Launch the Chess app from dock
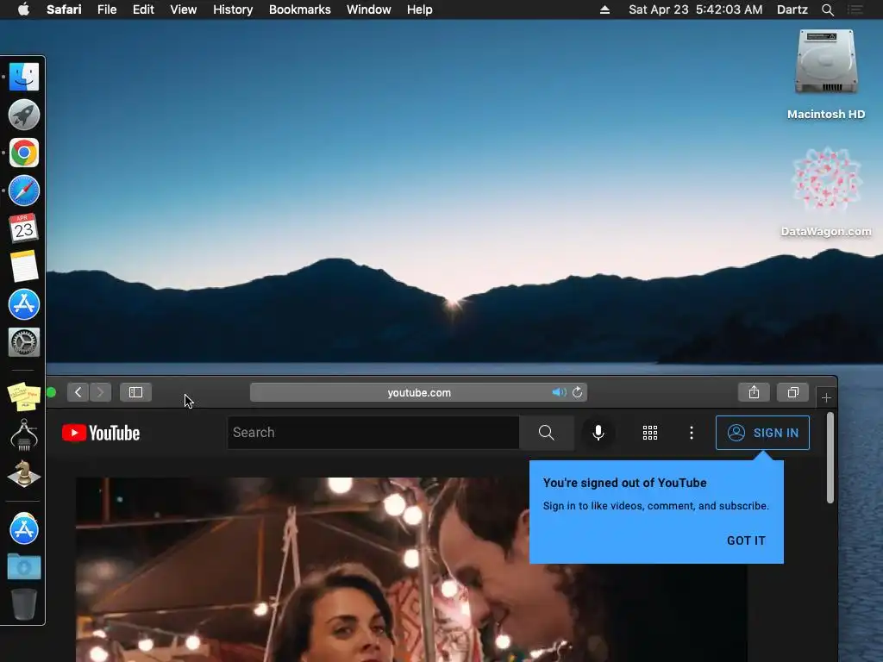The image size is (883, 662). (x=23, y=473)
